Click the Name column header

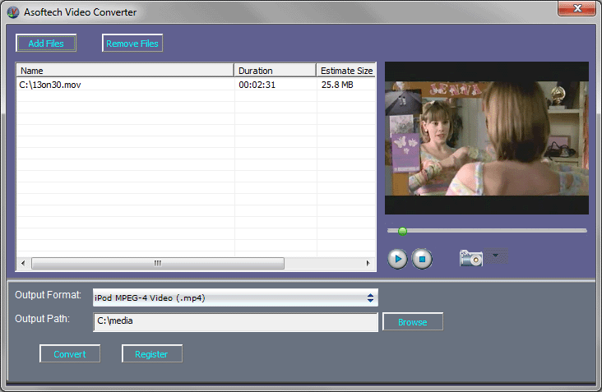125,71
